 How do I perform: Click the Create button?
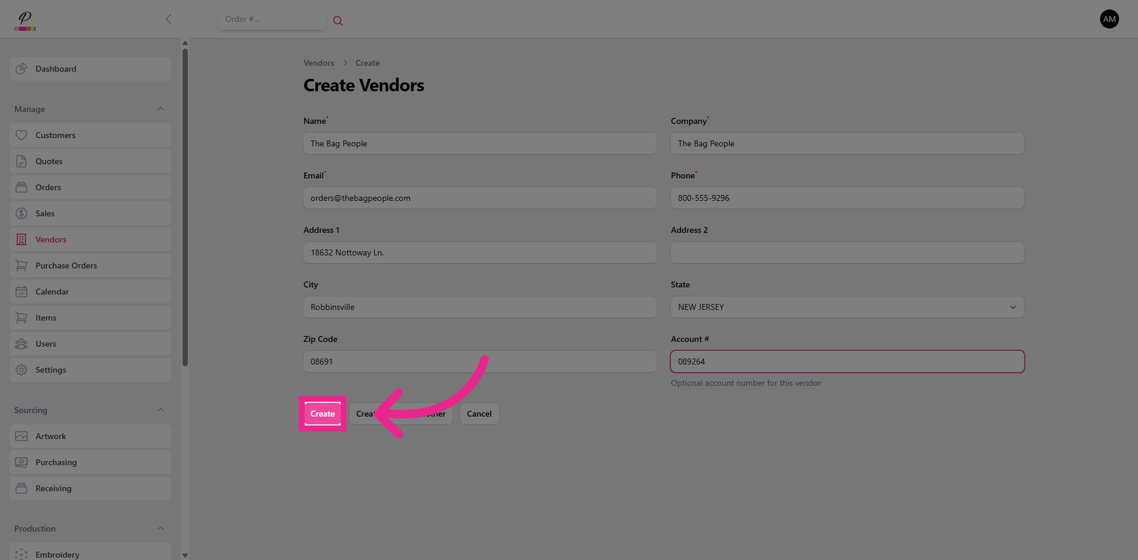[322, 414]
